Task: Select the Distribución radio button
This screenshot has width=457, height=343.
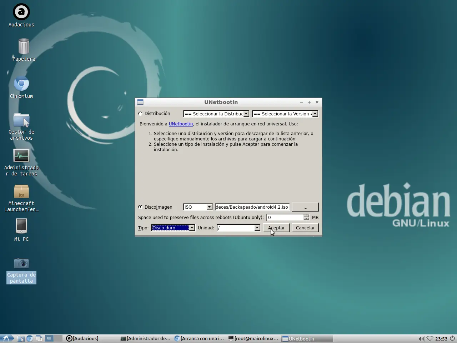Action: pyautogui.click(x=140, y=114)
